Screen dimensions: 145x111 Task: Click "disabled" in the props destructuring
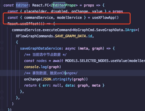click(x=59, y=11)
